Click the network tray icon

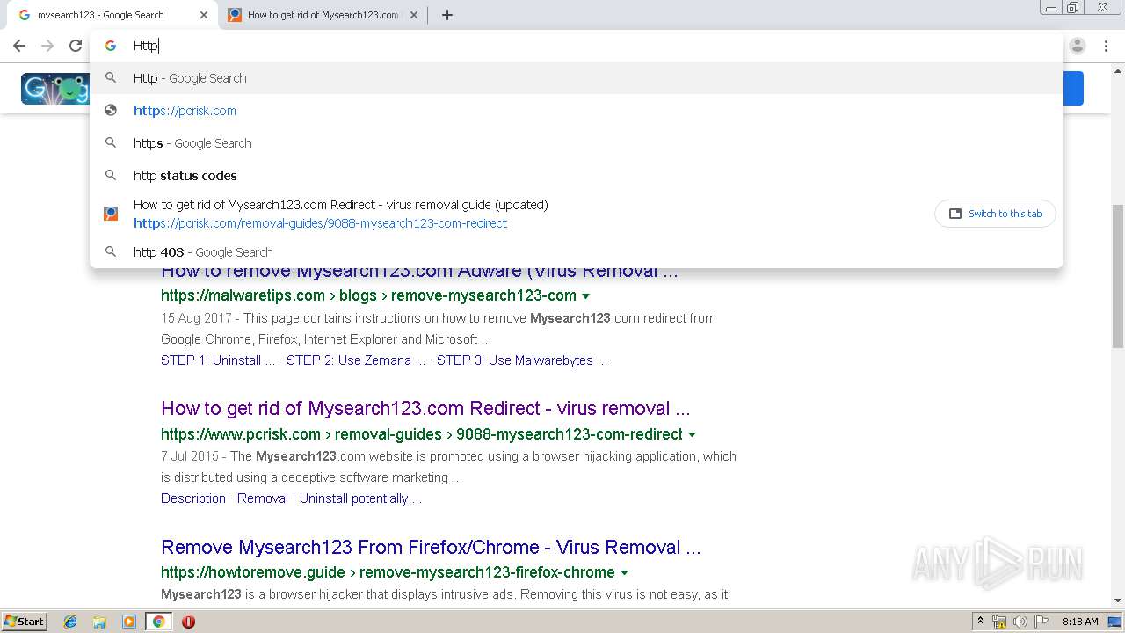pyautogui.click(x=999, y=622)
